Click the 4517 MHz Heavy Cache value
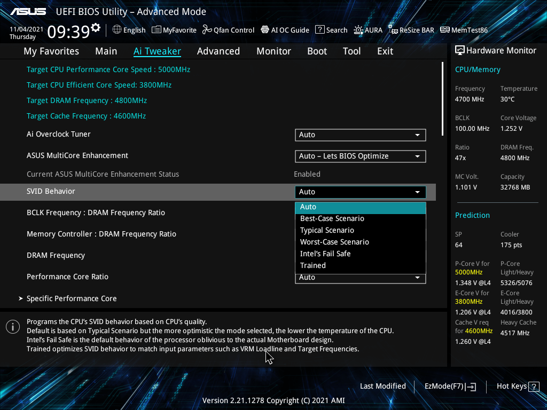547x410 pixels. (x=515, y=333)
